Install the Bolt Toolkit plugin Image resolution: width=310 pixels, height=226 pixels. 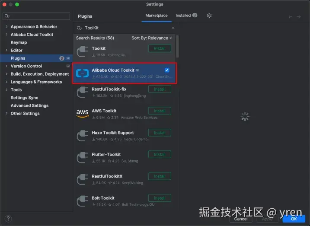160,198
